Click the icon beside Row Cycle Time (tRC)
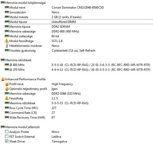The height and width of the screenshot is (146, 153). coord(7,107)
